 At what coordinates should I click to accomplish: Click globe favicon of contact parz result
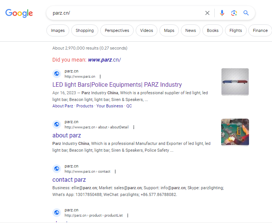(x=57, y=169)
